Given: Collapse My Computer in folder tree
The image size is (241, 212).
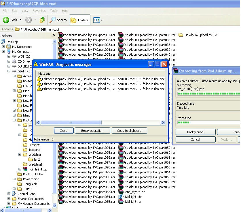Looking at the screenshot, I should click(x=3, y=51).
